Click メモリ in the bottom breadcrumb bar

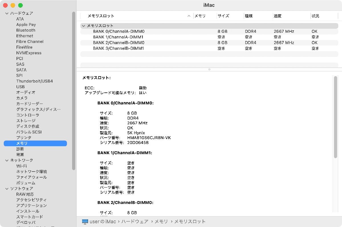[161, 221]
